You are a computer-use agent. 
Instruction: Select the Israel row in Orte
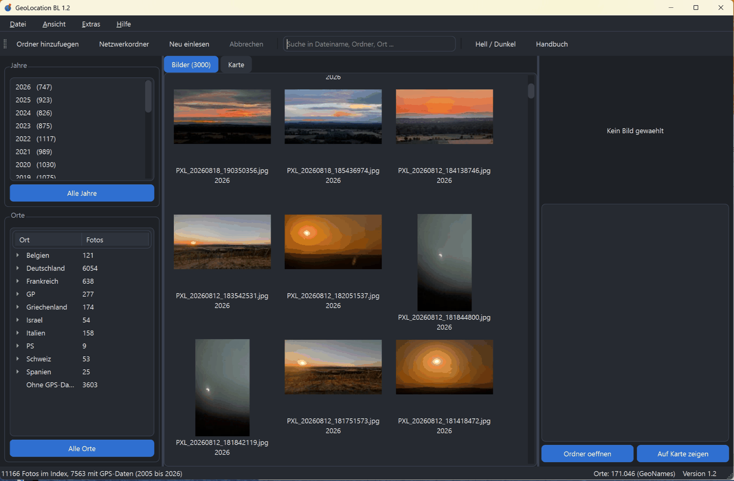(x=81, y=320)
